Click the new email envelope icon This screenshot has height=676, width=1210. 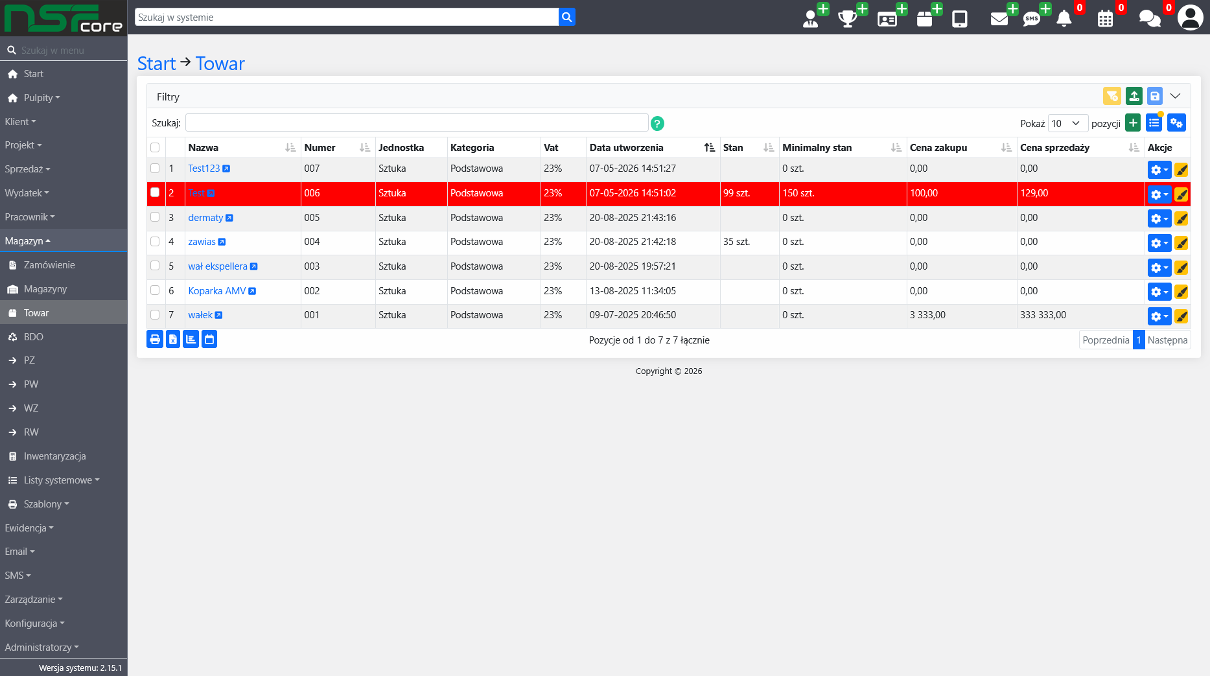pos(999,19)
